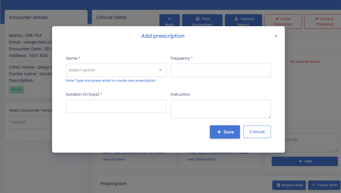Click the Instruction text area
Image resolution: width=341 pixels, height=193 pixels.
click(x=221, y=109)
